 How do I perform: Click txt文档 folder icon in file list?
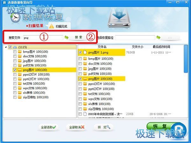coord(85,94)
